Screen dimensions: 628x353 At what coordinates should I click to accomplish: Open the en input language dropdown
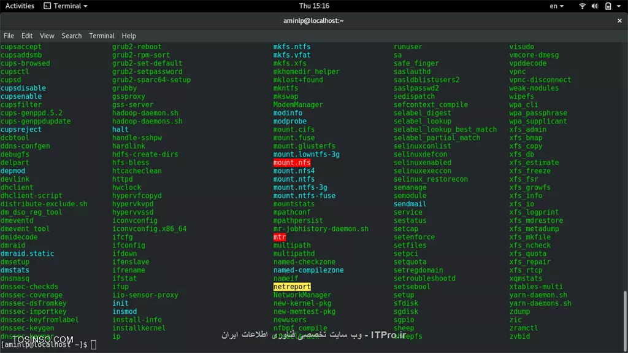[x=556, y=6]
